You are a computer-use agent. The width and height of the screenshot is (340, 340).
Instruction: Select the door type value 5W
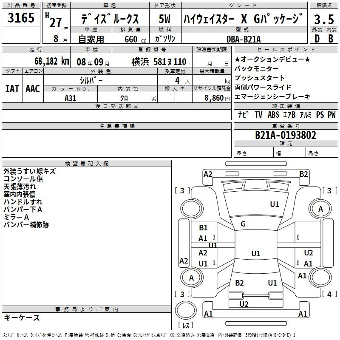(165, 19)
